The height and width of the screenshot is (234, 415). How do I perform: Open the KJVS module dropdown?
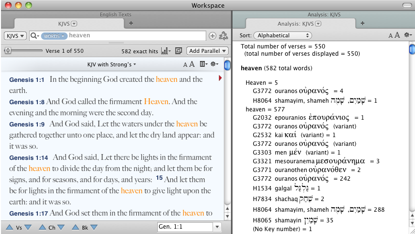click(15, 36)
